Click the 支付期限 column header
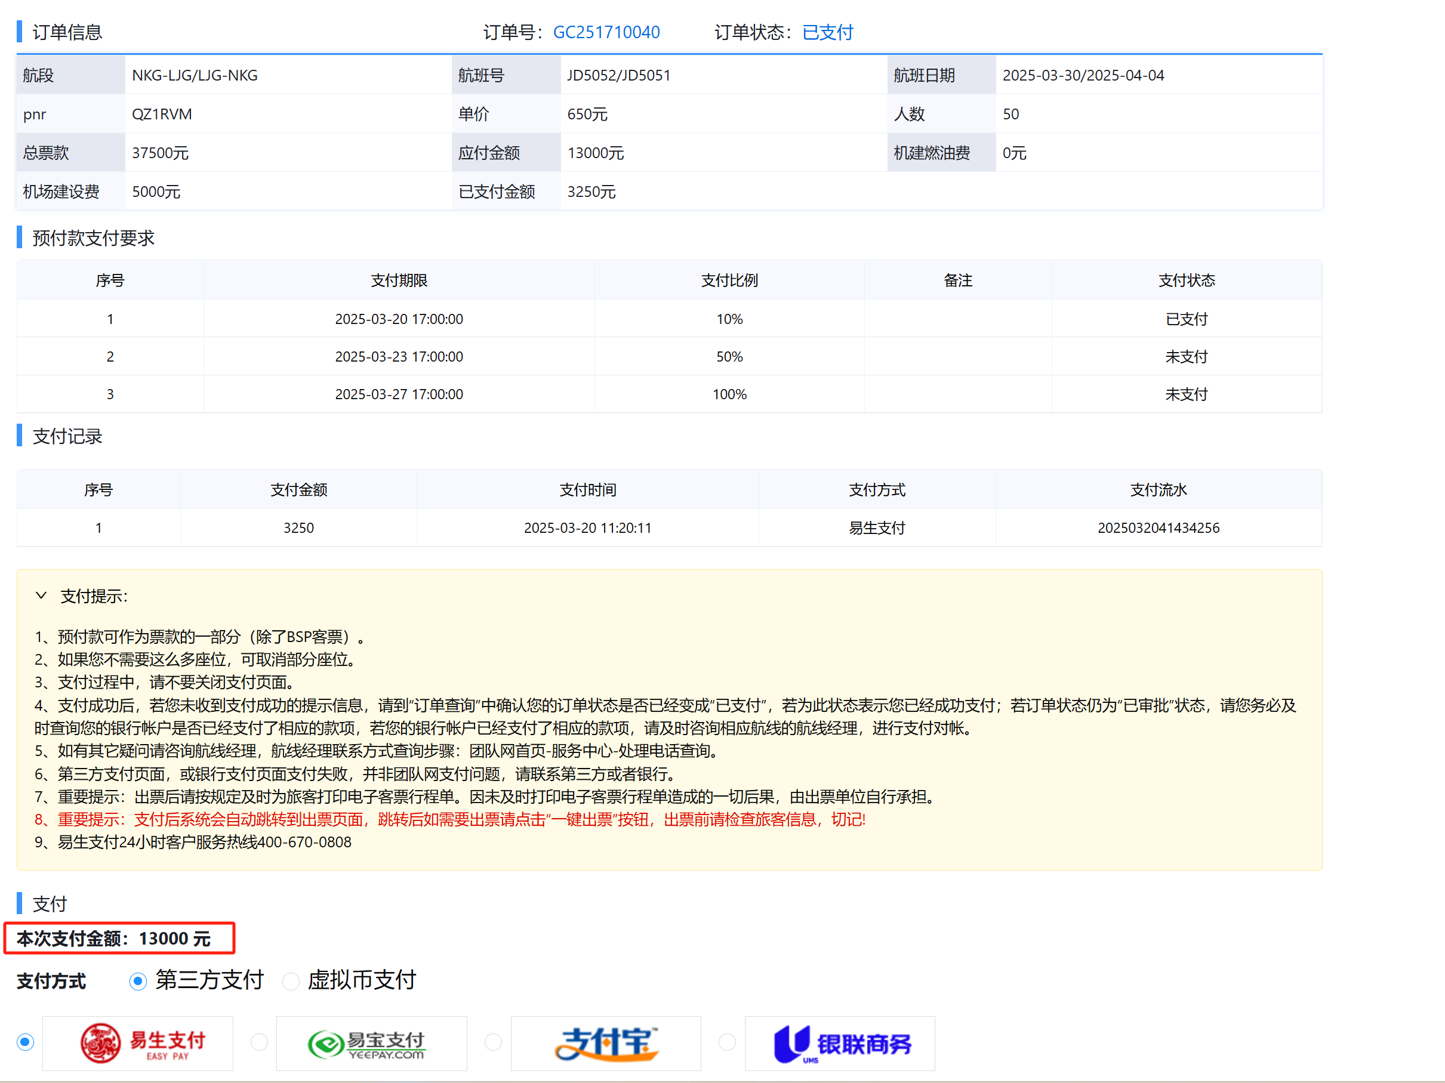 pos(399,280)
